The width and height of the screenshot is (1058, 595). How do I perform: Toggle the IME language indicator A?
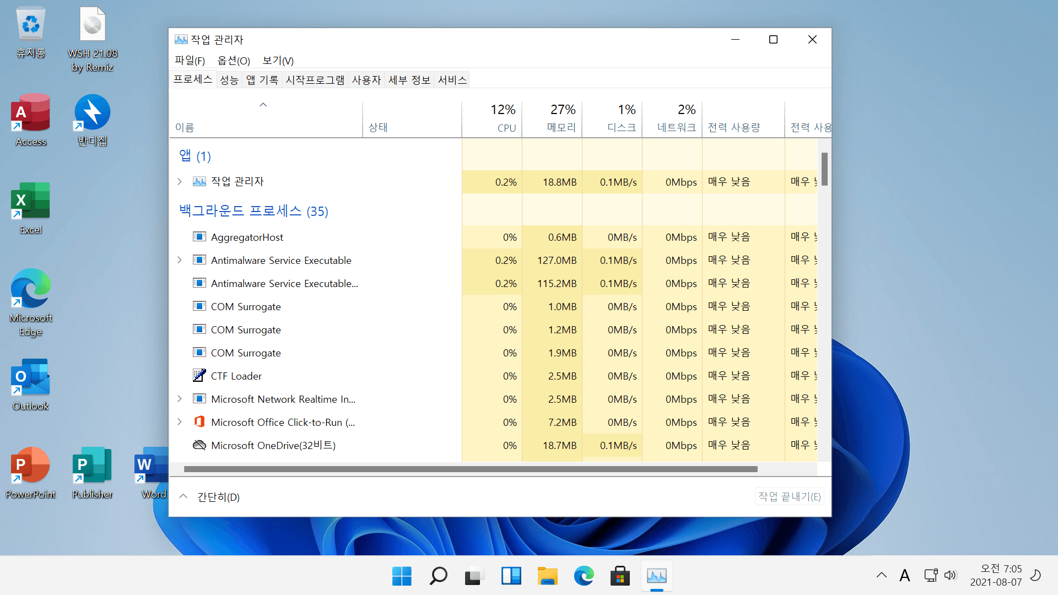click(905, 575)
